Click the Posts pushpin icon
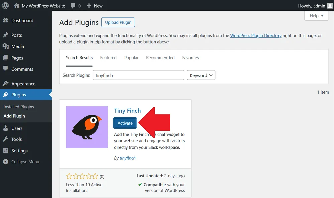334x198 pixels. click(x=5, y=35)
